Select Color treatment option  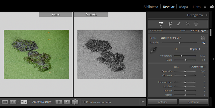[x=183, y=30]
